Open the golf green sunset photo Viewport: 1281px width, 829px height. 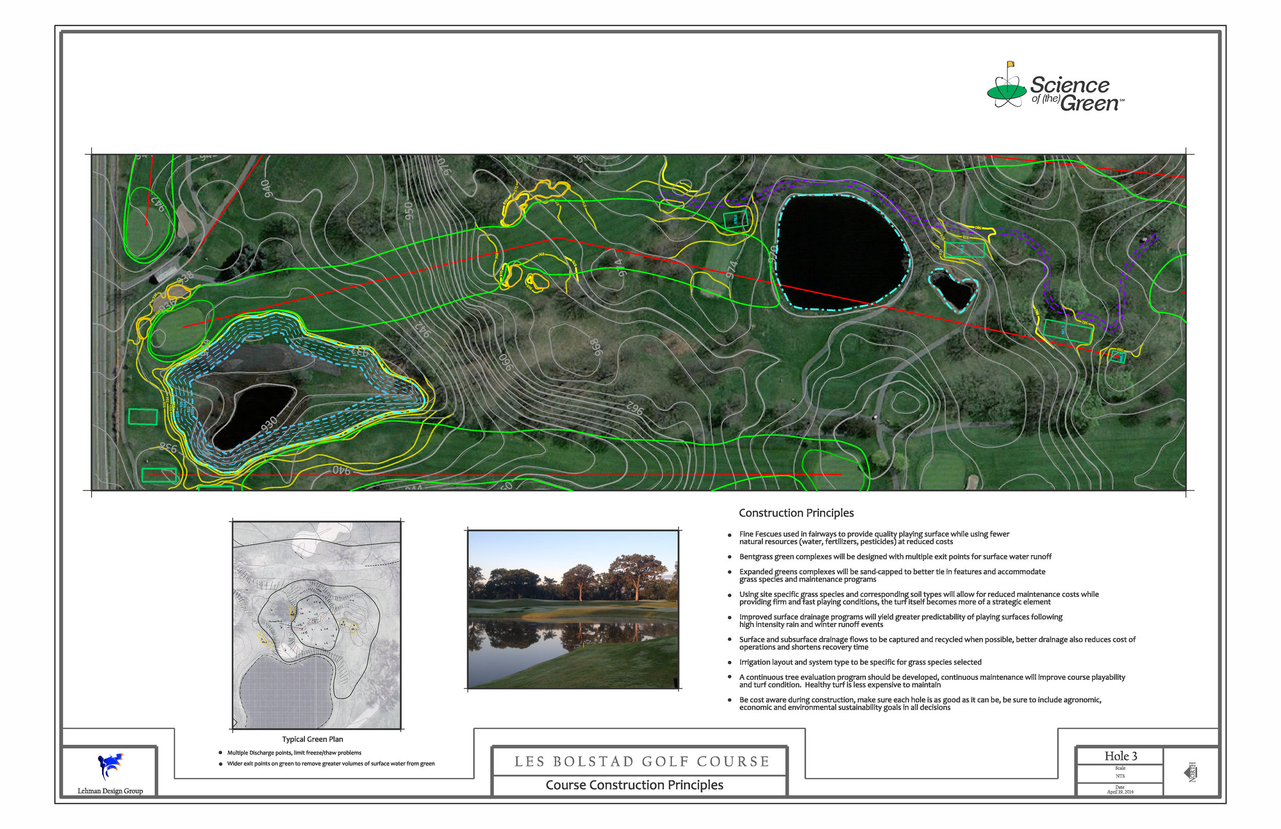tap(573, 609)
